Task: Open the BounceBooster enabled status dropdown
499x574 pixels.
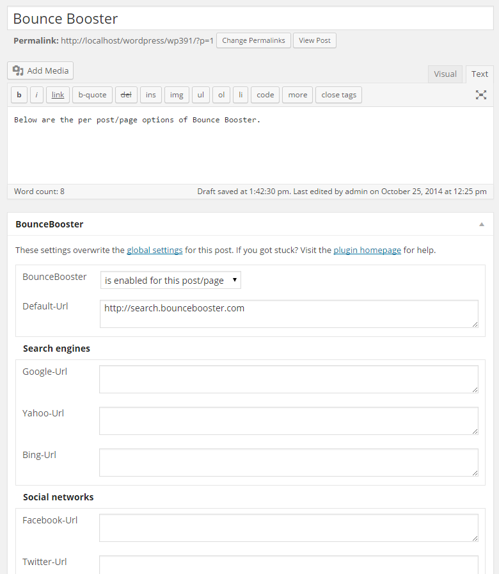Action: [x=171, y=280]
